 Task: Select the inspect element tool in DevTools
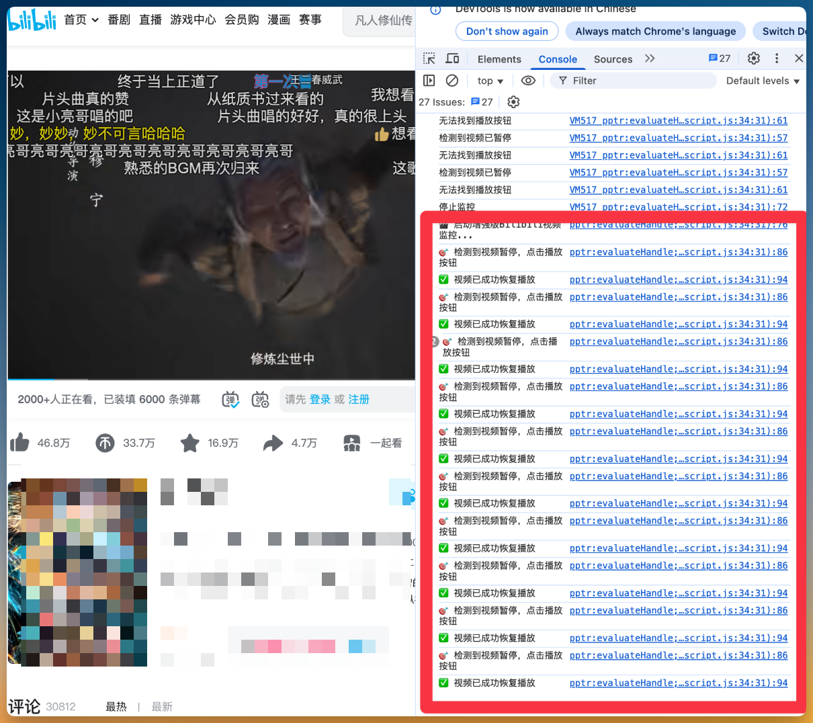click(x=428, y=58)
